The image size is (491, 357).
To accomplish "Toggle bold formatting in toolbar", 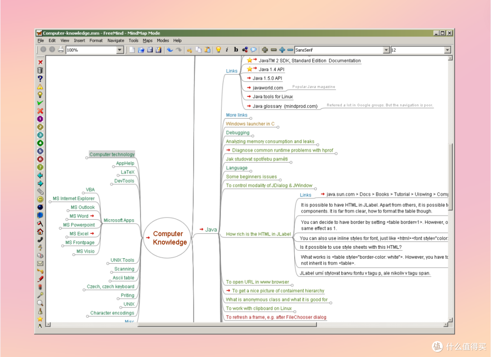I will pos(236,50).
